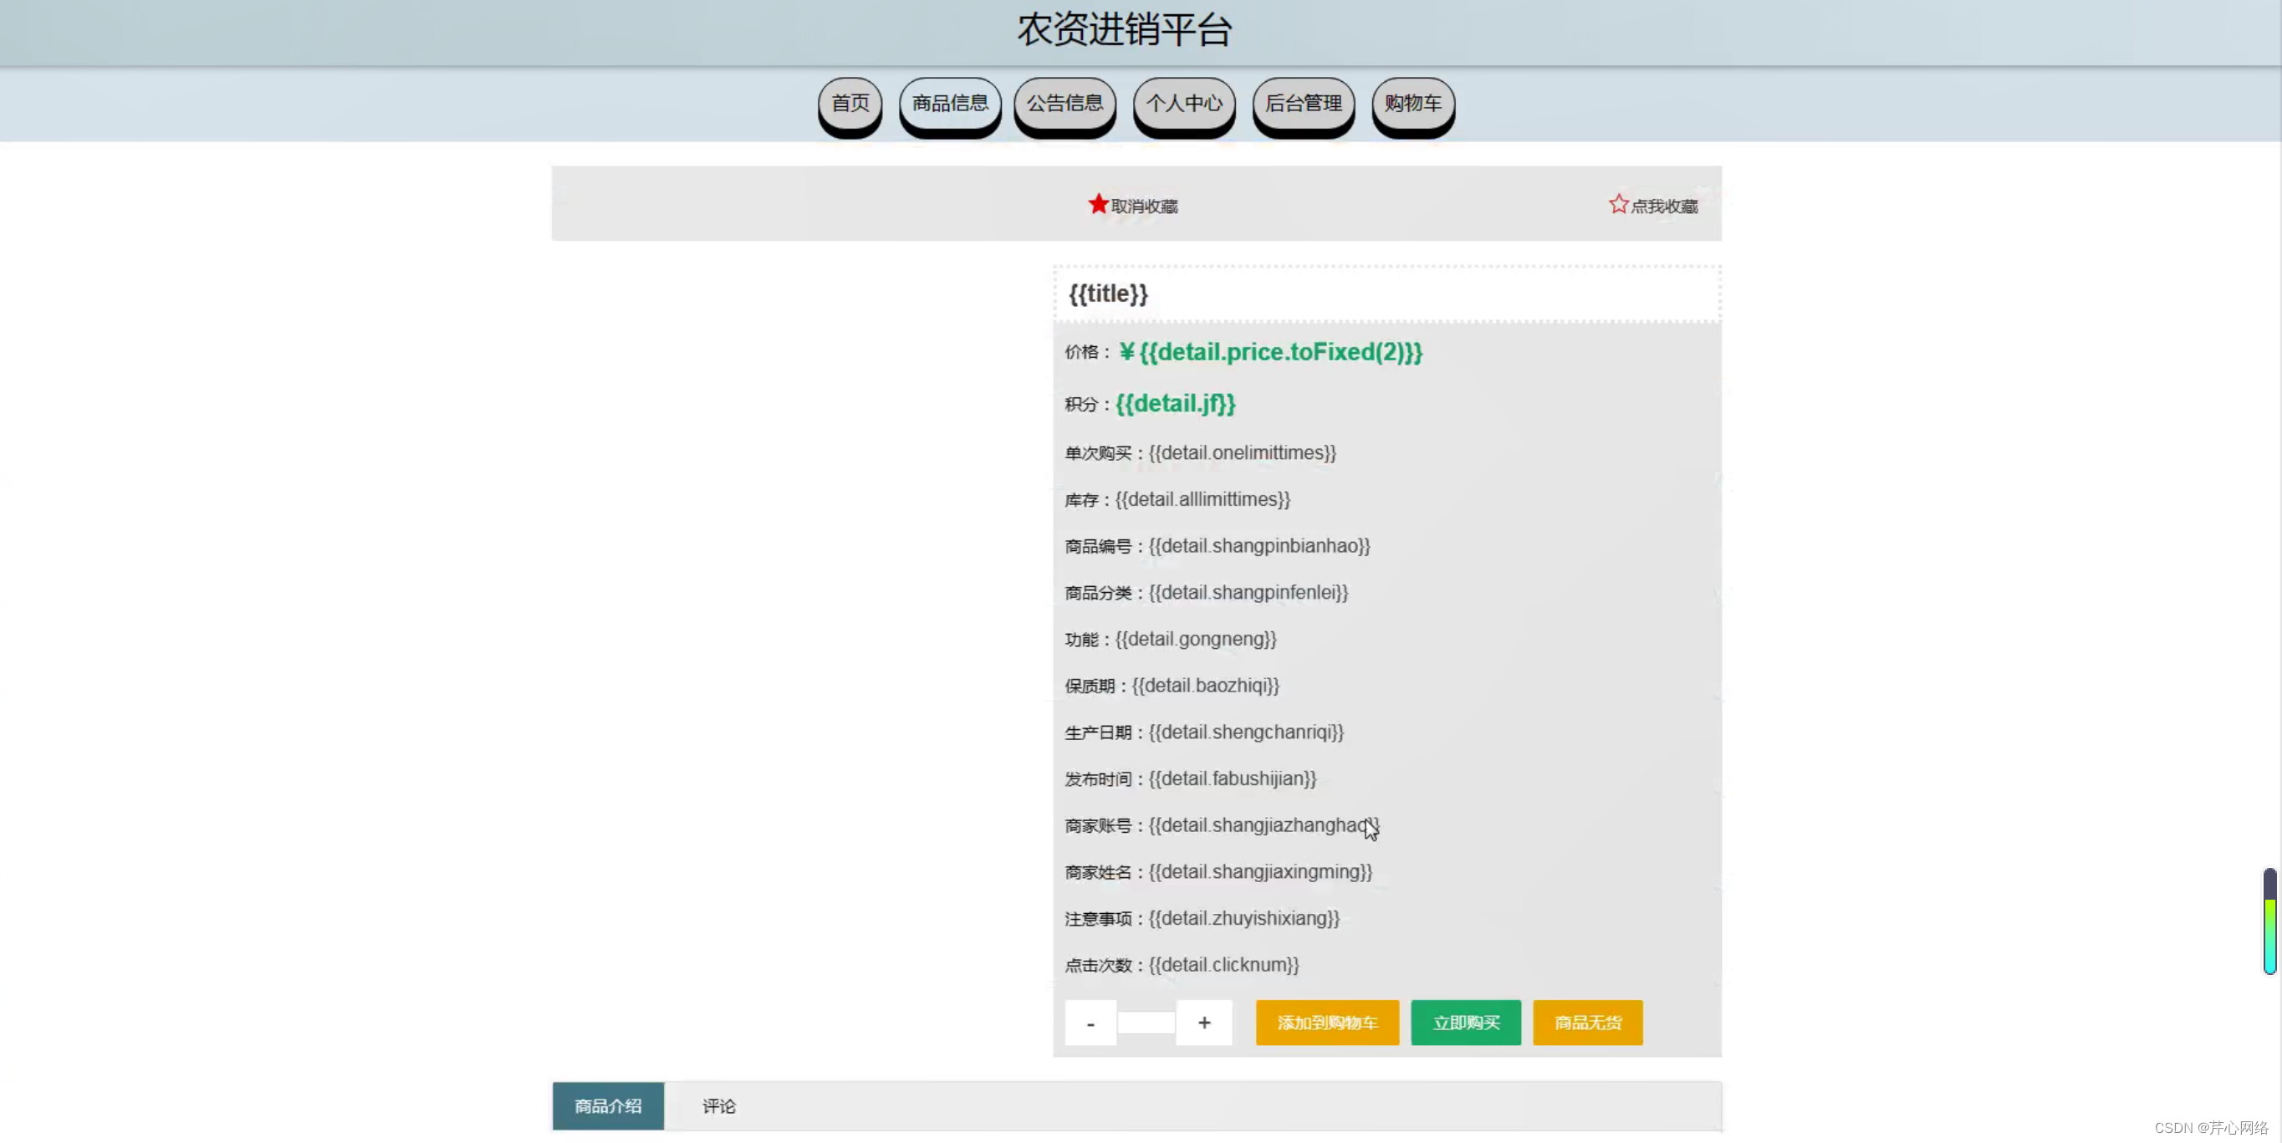
Task: Click the product title {{title}} heading
Action: pos(1108,293)
